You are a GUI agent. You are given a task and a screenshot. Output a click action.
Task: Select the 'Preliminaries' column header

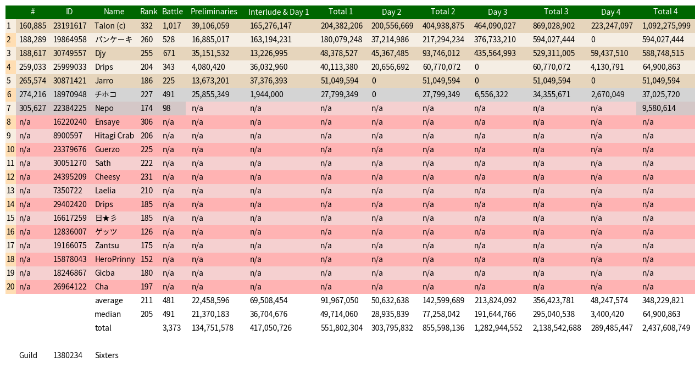(x=214, y=12)
